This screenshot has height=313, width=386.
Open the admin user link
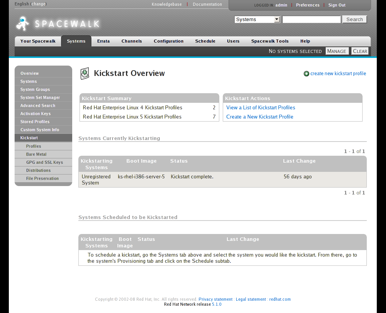point(281,5)
